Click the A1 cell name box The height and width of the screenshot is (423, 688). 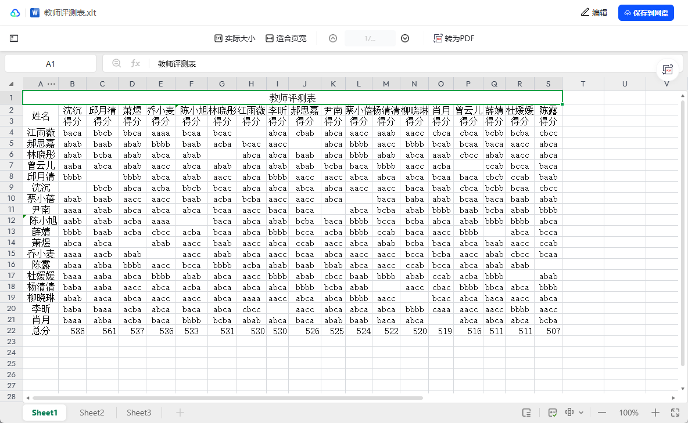click(51, 64)
